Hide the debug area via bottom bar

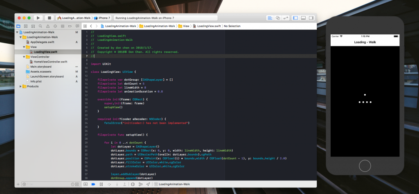click(86, 184)
